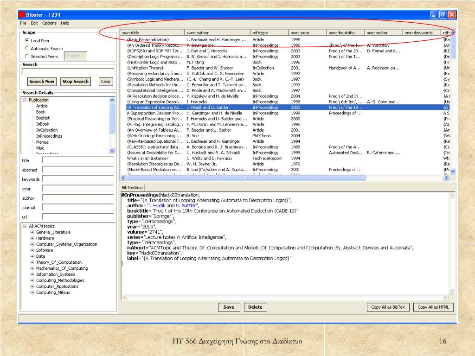Screen dimensions: 475x356
Task: Expand the Computing_Methodologies topic
Action: pos(32,280)
